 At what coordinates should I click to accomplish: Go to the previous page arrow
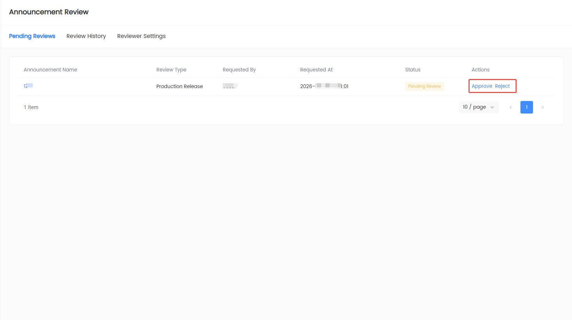[x=511, y=107]
